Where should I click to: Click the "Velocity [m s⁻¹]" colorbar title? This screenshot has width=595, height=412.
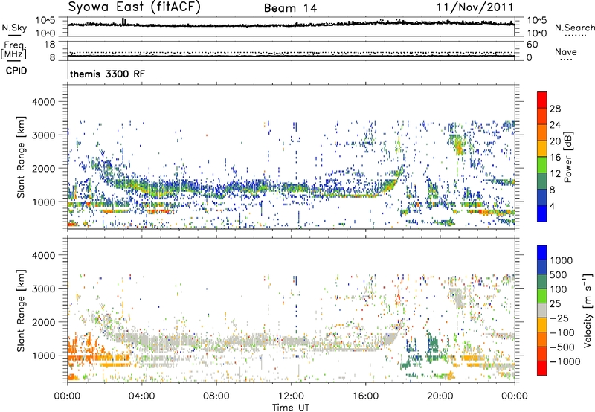pyautogui.click(x=588, y=310)
